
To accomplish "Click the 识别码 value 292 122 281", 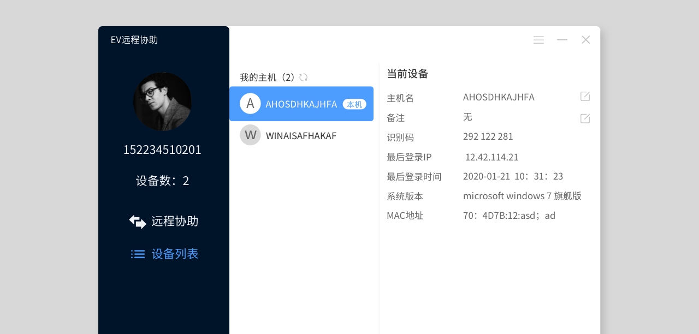I will (488, 137).
